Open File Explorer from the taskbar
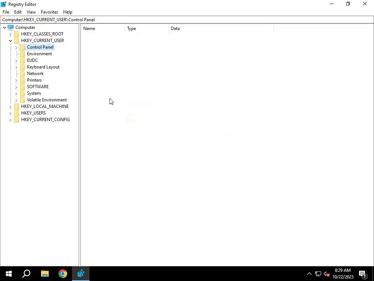This screenshot has width=374, height=281. 45,274
